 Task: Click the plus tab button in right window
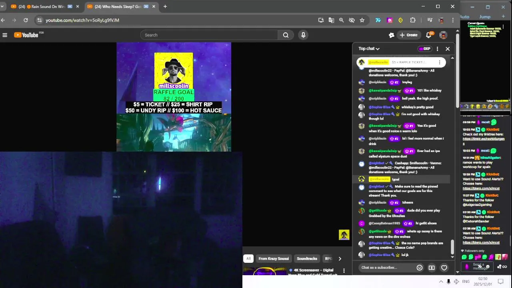point(503,17)
